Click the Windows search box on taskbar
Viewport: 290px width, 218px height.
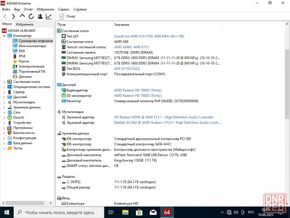click(x=59, y=212)
